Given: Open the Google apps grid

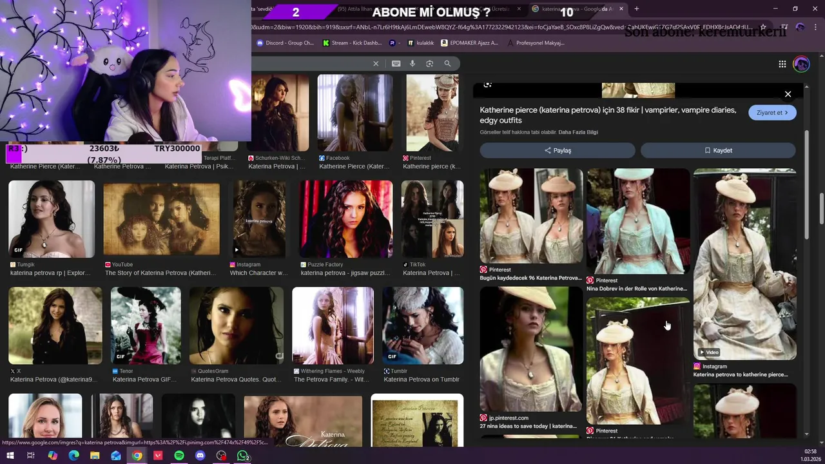Looking at the screenshot, I should 782,64.
